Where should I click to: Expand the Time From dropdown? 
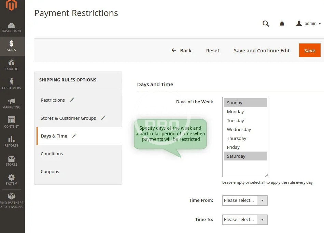click(x=244, y=200)
